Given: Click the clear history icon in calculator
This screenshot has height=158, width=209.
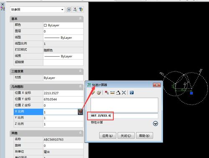Looking at the screenshot, I should (99, 93).
